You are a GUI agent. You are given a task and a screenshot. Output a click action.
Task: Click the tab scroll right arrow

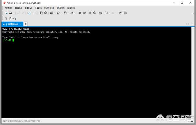click(x=189, y=24)
